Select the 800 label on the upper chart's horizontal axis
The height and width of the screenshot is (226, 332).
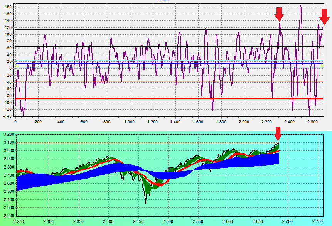[107, 122]
